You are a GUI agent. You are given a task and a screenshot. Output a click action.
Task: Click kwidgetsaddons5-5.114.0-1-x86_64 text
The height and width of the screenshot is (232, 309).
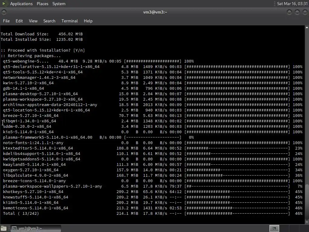[x=42, y=159]
